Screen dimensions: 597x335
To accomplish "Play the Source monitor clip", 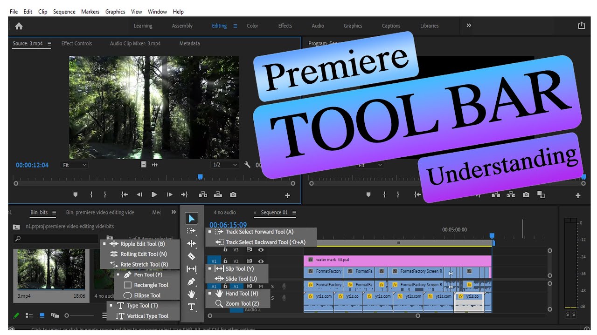I will (x=154, y=195).
